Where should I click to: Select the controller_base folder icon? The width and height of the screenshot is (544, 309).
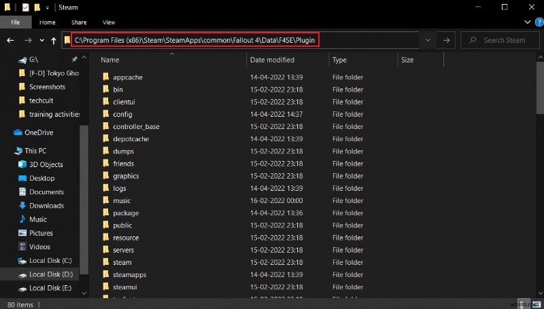click(x=106, y=126)
